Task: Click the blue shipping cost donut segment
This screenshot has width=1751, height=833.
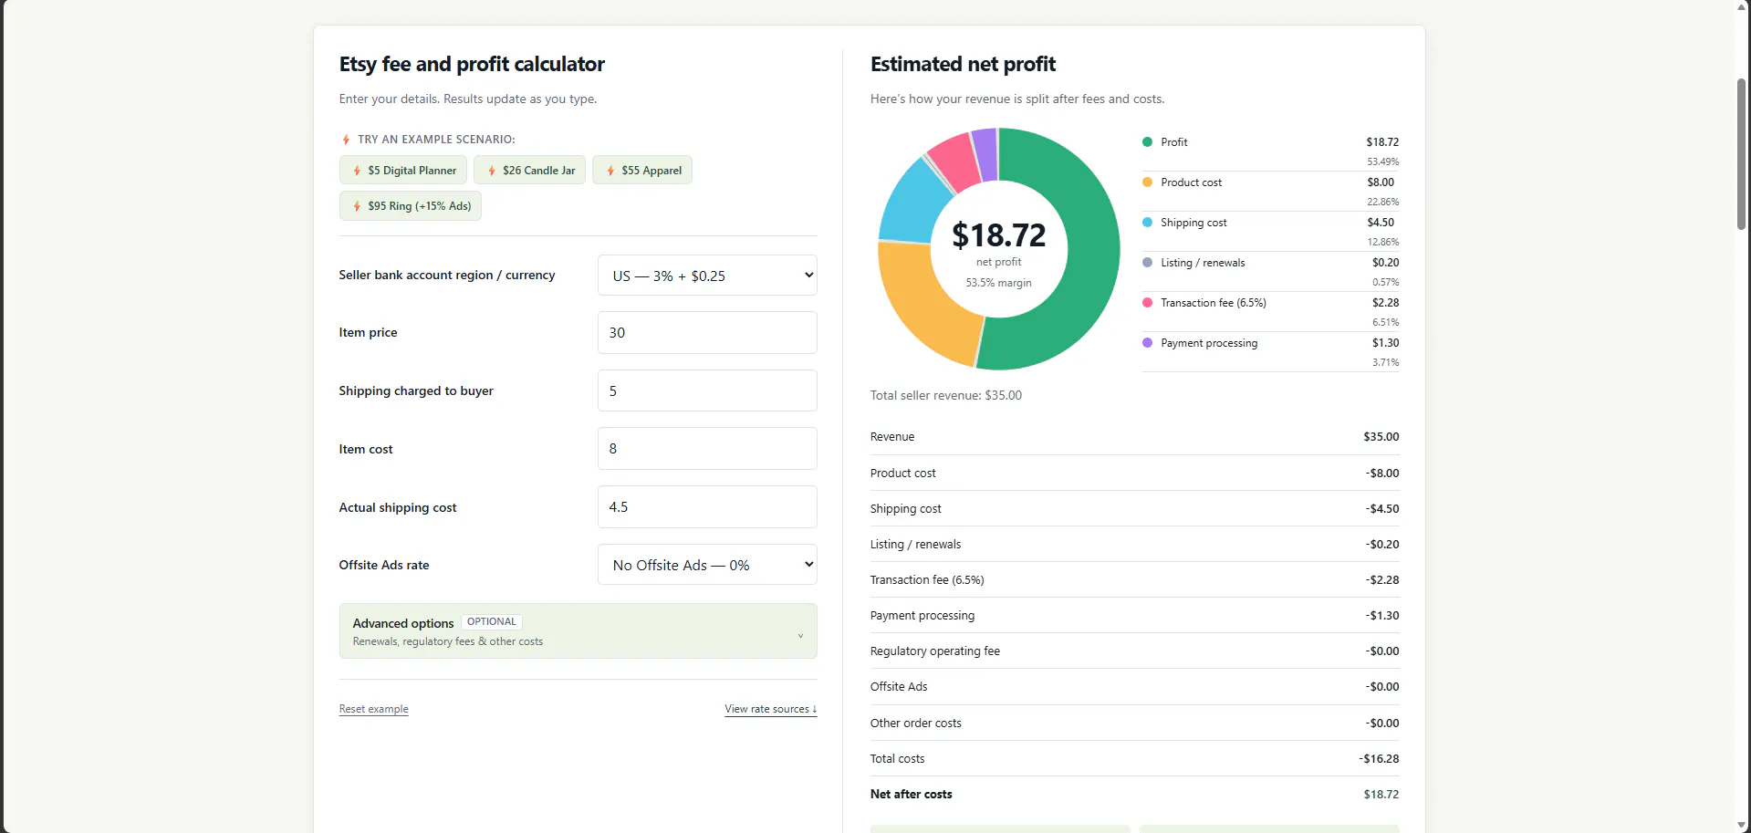Action: [x=912, y=203]
